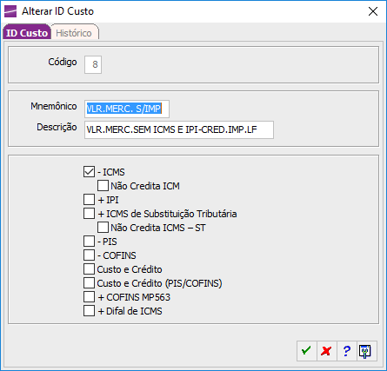The height and width of the screenshot is (371, 387).
Task: Open help via the blue question mark
Action: [347, 351]
